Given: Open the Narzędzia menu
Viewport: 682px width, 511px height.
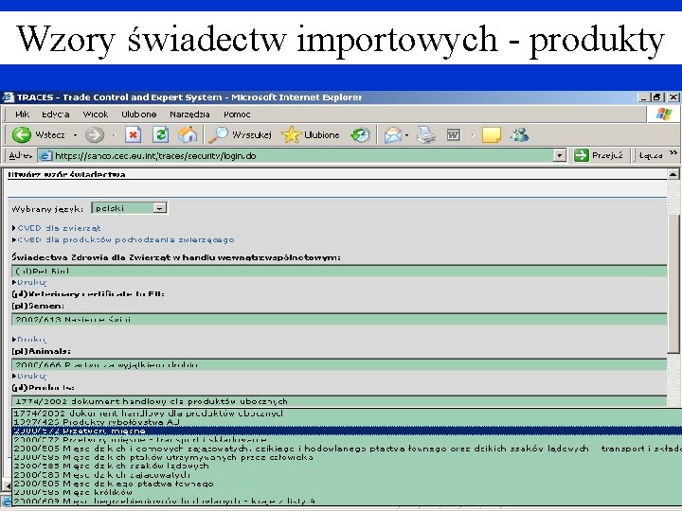Looking at the screenshot, I should [x=189, y=115].
